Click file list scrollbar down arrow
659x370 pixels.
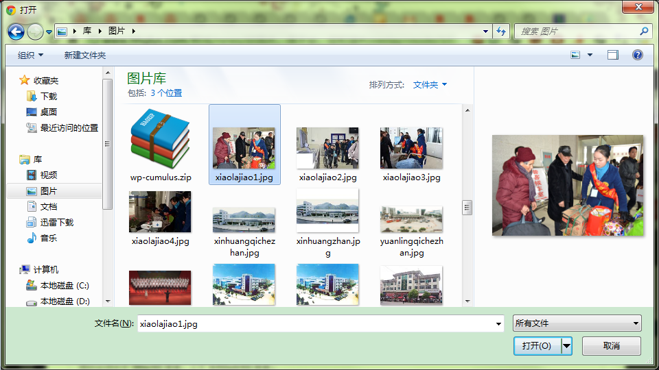[467, 301]
